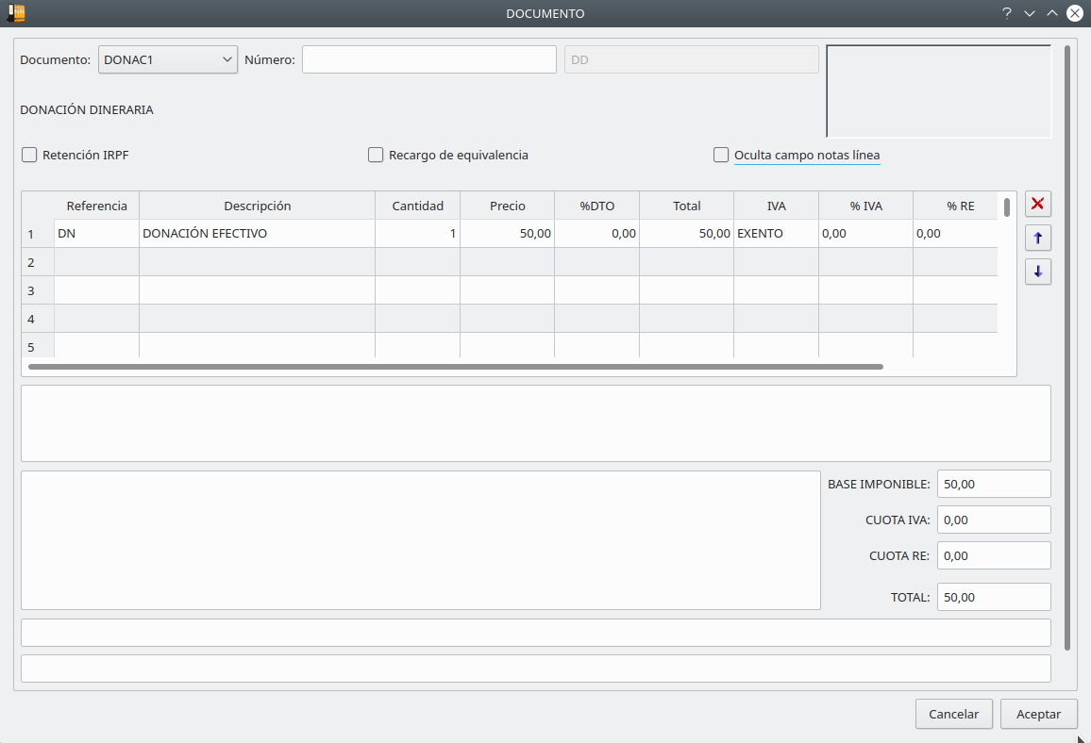
Task: Click the first single-line field under totals
Action: 536,633
